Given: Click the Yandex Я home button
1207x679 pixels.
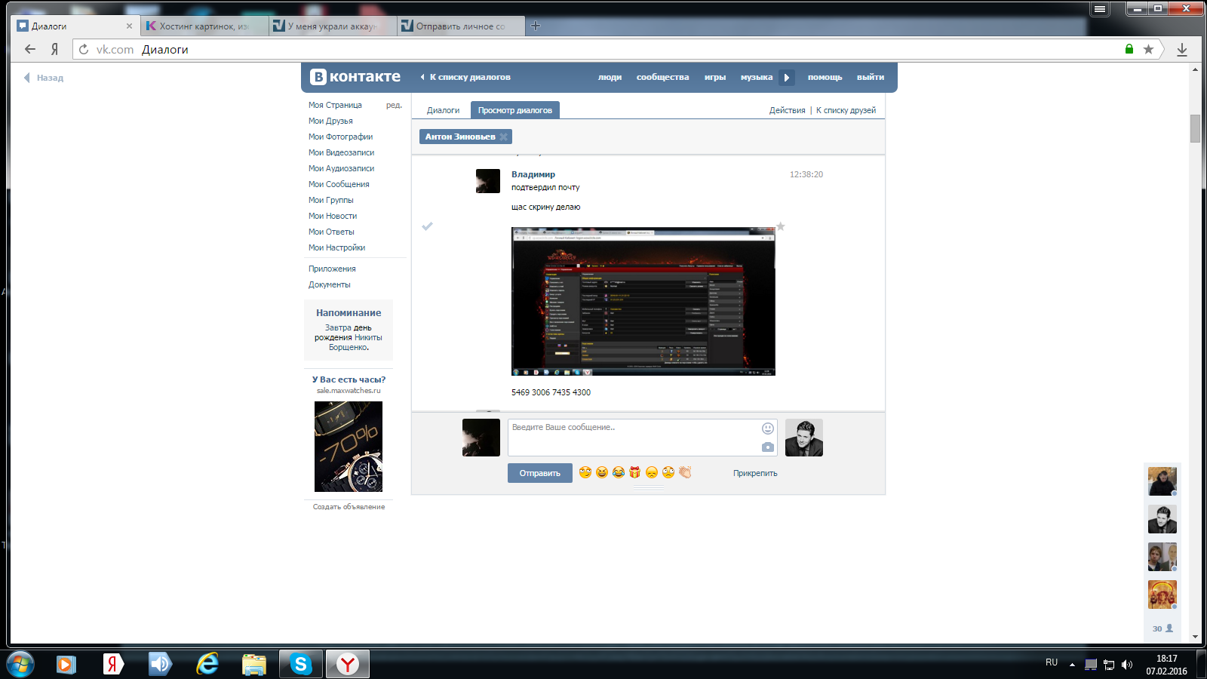Looking at the screenshot, I should click(x=54, y=49).
